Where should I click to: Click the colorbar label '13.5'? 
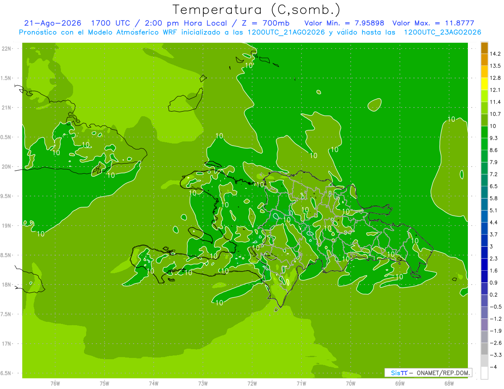coord(495,66)
